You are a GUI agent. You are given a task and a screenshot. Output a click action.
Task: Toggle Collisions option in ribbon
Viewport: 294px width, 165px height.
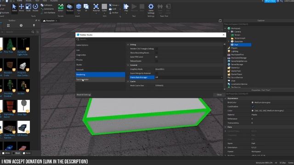47,5
